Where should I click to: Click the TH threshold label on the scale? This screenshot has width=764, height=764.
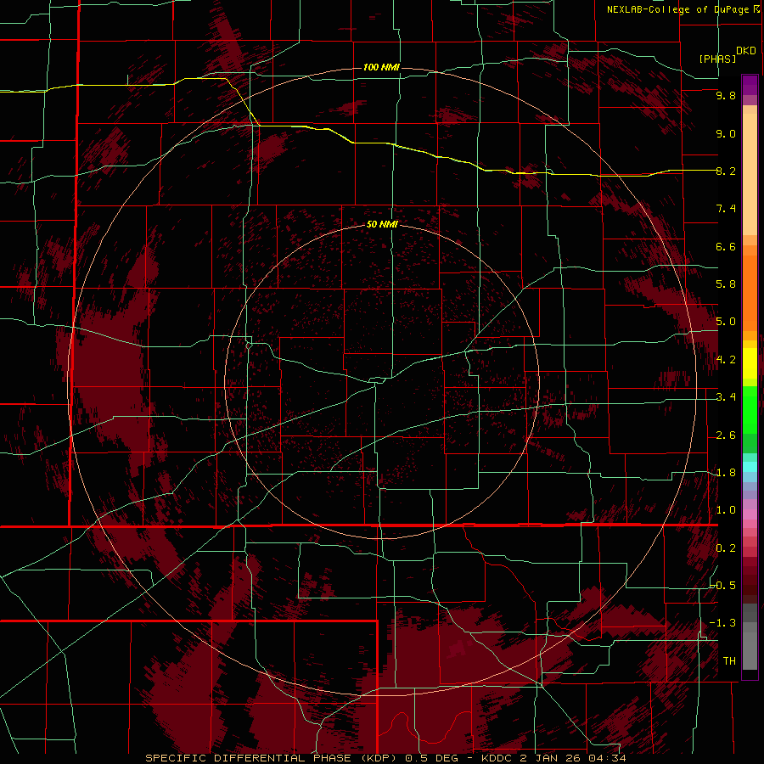pos(729,661)
